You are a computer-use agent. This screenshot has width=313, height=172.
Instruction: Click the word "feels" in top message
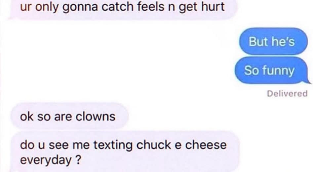tap(151, 7)
